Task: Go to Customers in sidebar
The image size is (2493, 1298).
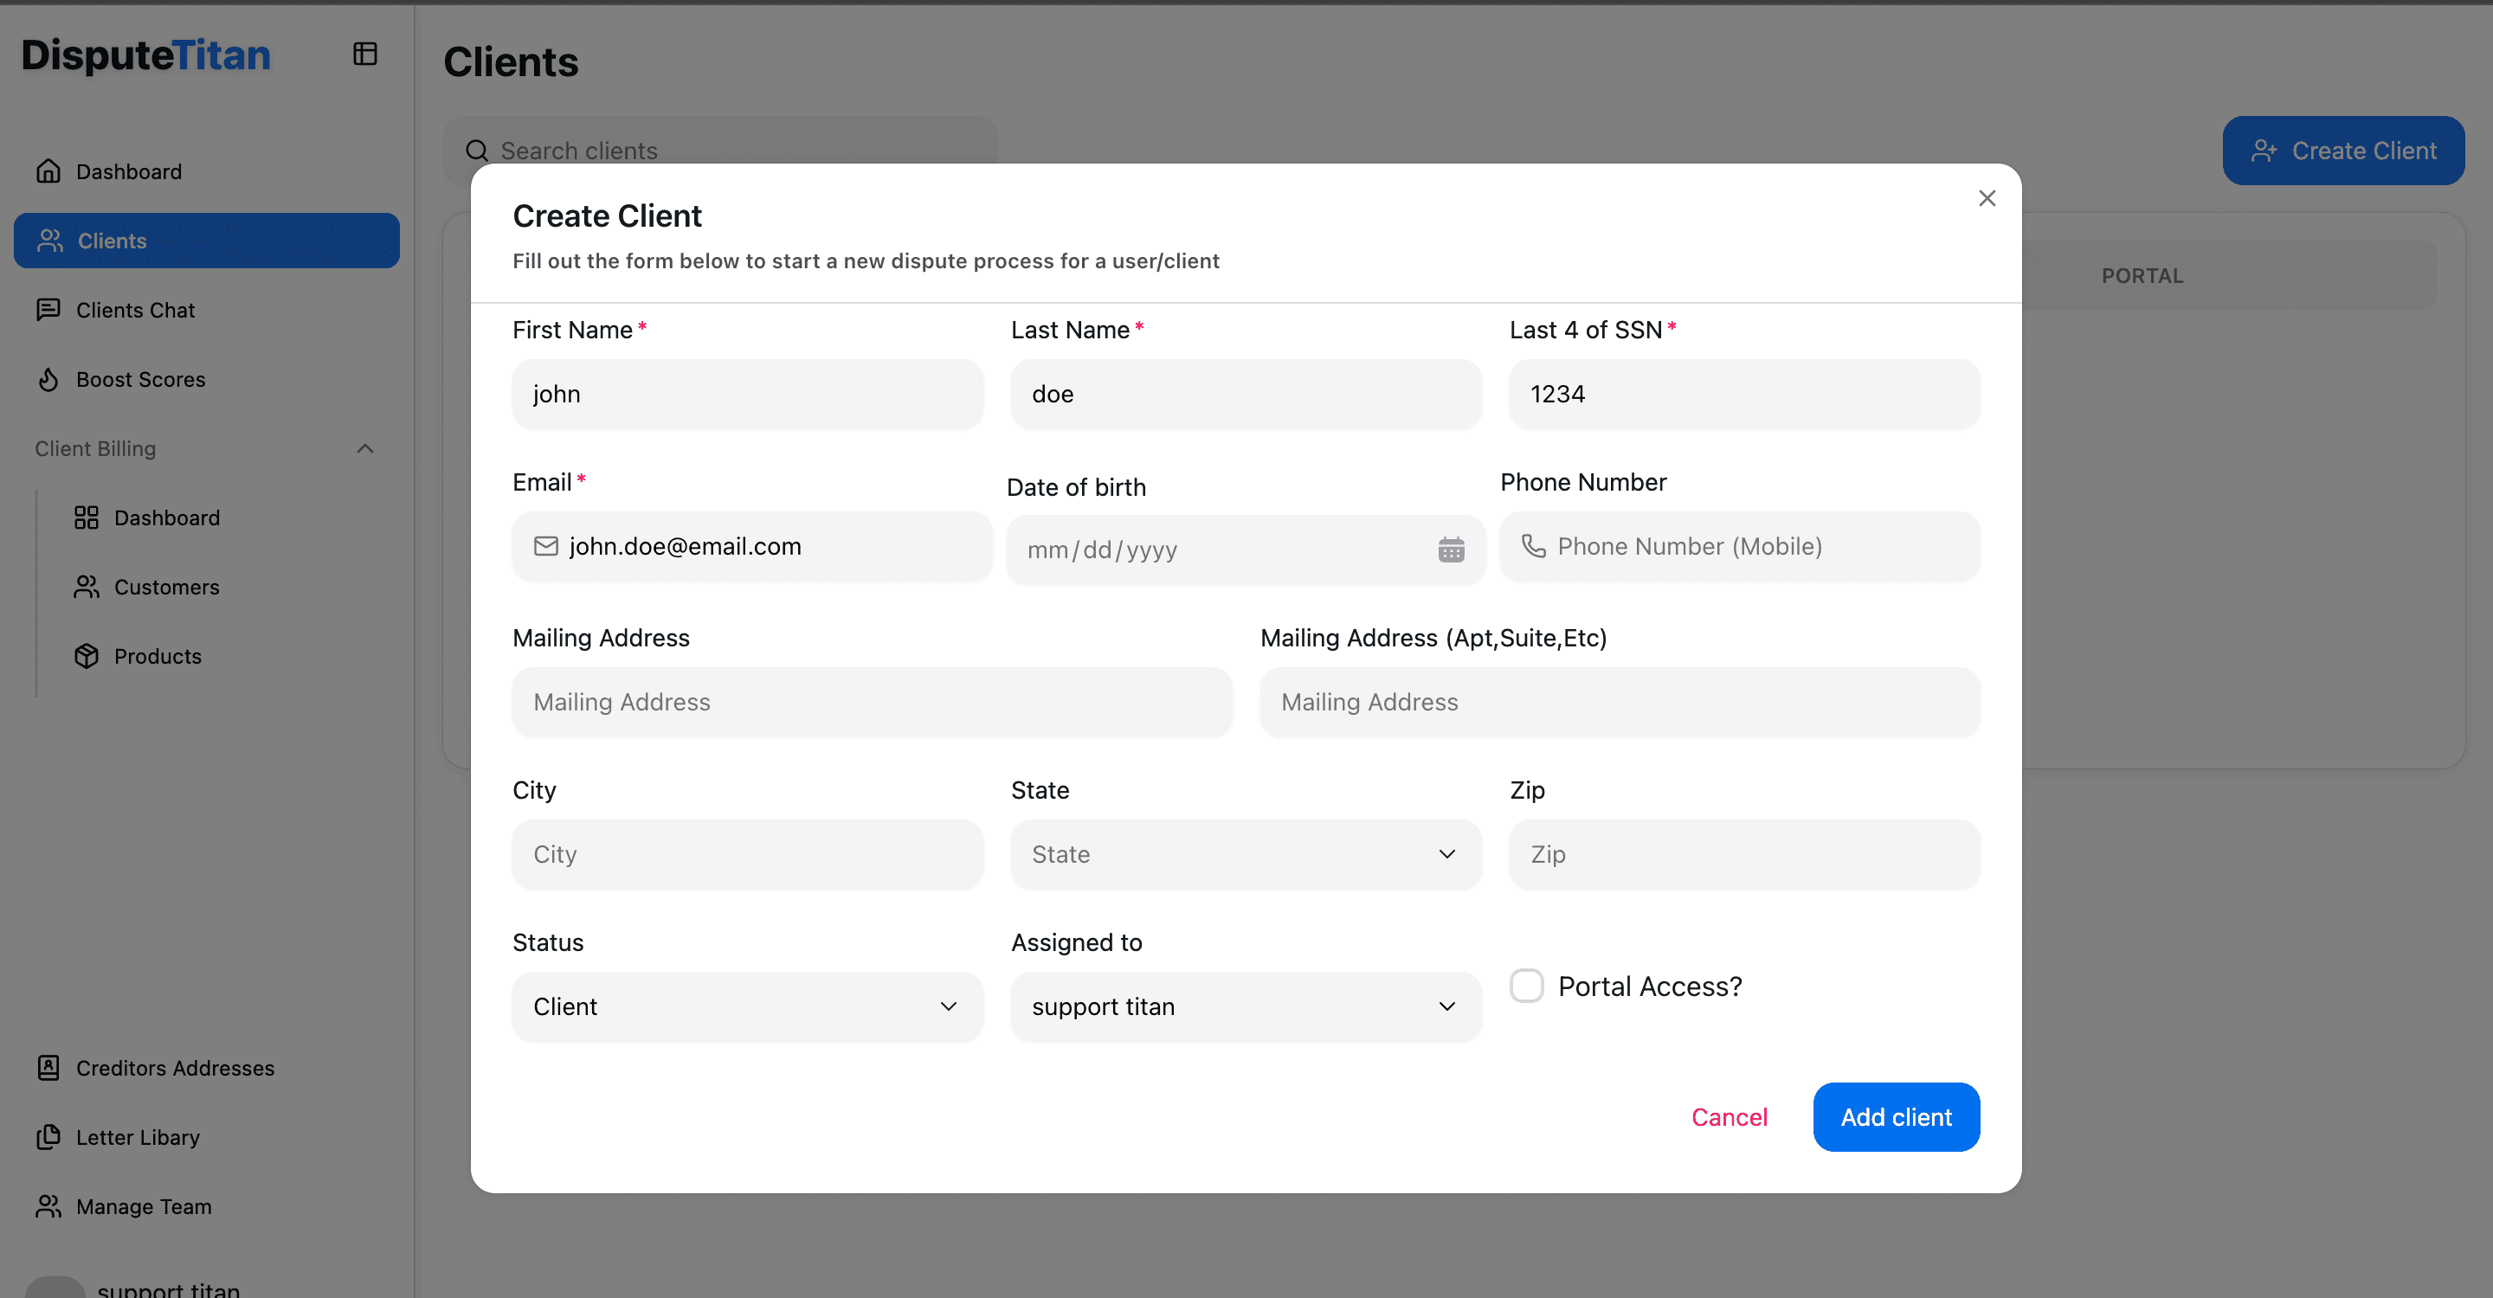Action: point(166,587)
